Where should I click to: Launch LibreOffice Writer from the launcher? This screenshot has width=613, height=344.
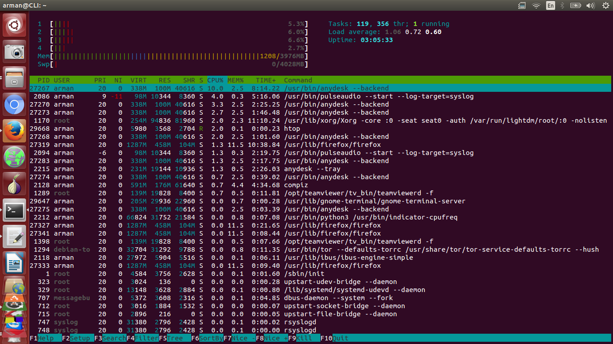pyautogui.click(x=14, y=263)
